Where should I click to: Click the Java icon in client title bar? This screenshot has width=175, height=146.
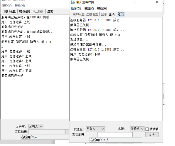point(73,2)
